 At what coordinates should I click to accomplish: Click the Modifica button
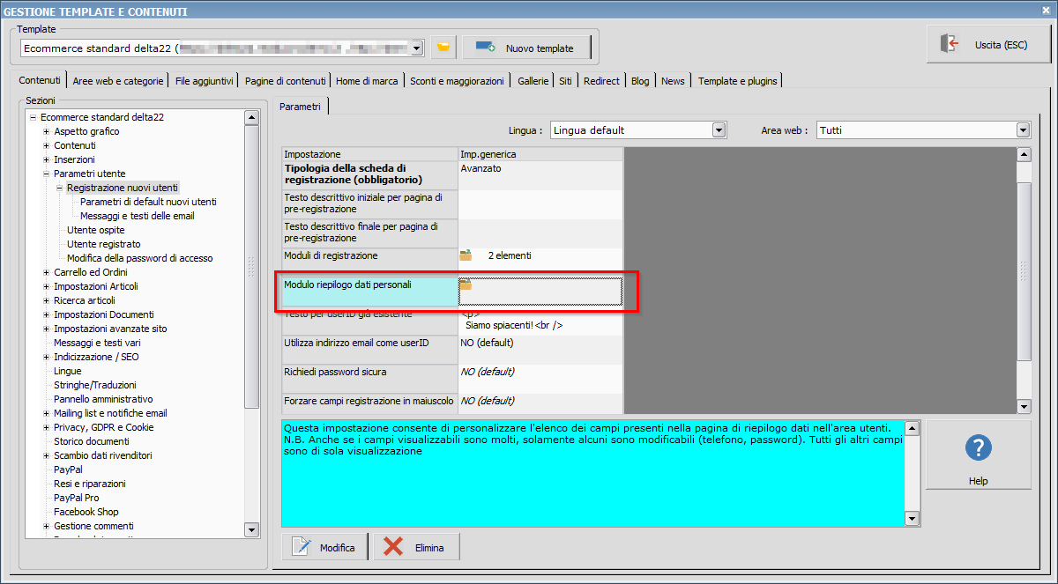coord(326,547)
